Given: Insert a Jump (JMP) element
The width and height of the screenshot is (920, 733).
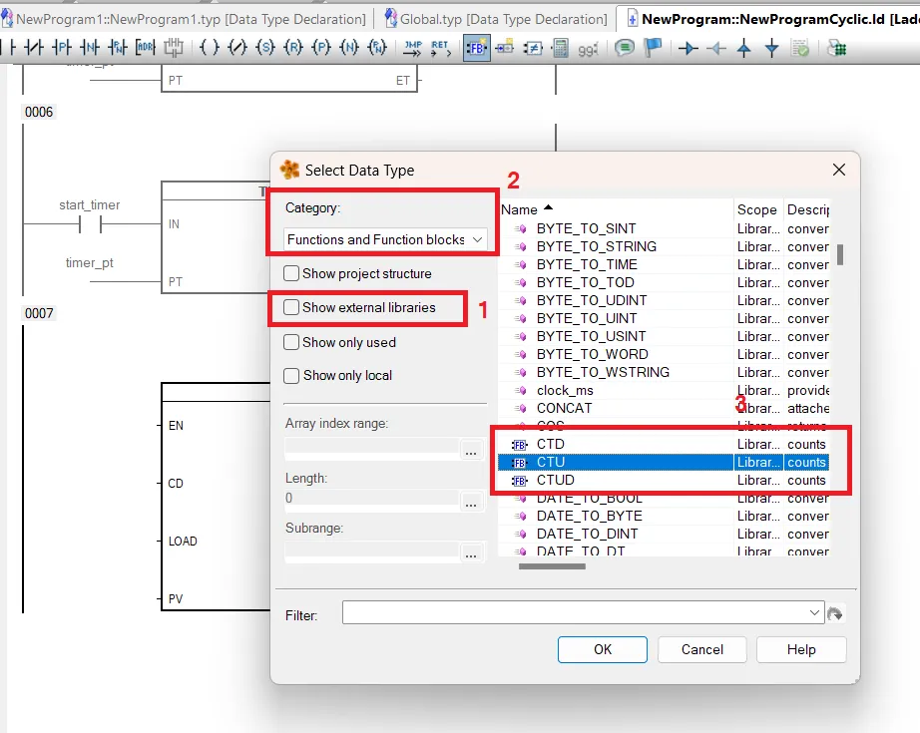Looking at the screenshot, I should [x=413, y=48].
